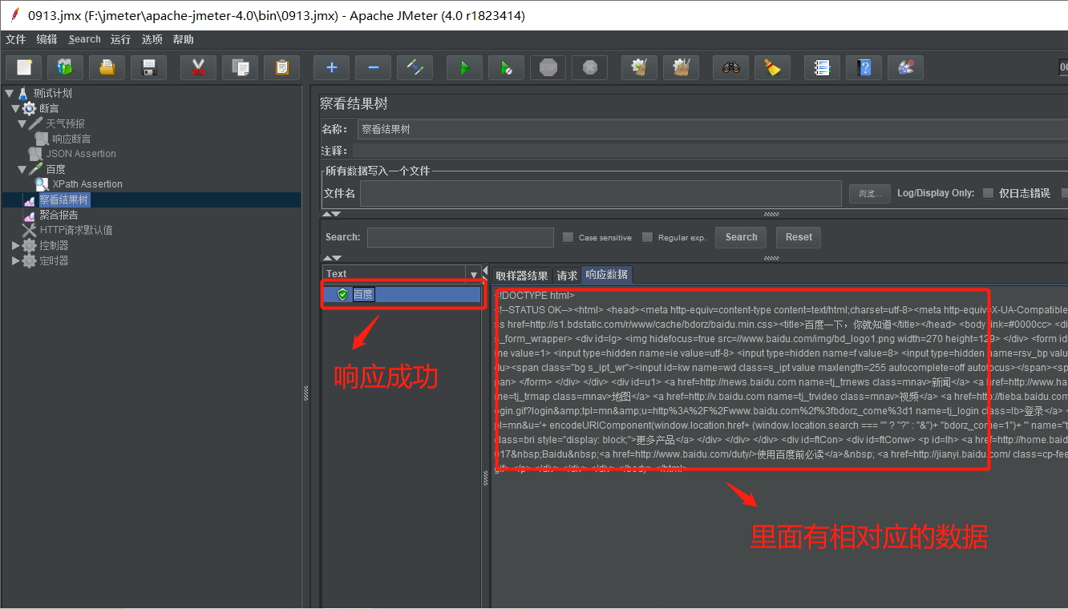Click the Open file folder icon
Screen dimensions: 1068x609
pyautogui.click(x=107, y=67)
